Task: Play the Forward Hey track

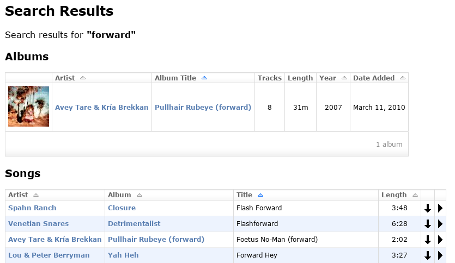Action: point(440,255)
